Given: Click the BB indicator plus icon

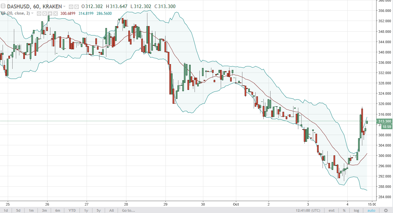Looking at the screenshot, I should pyautogui.click(x=50, y=13).
